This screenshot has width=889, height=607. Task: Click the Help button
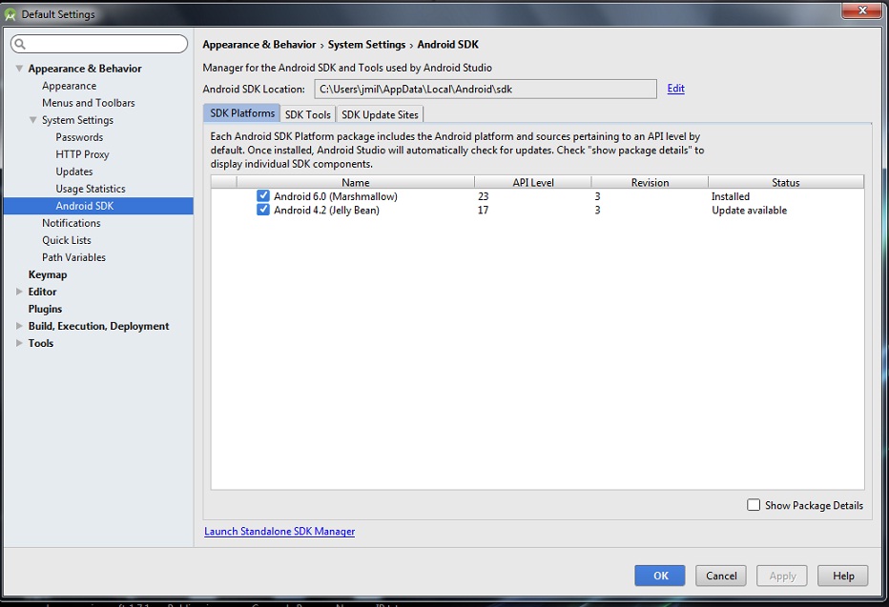pos(843,576)
